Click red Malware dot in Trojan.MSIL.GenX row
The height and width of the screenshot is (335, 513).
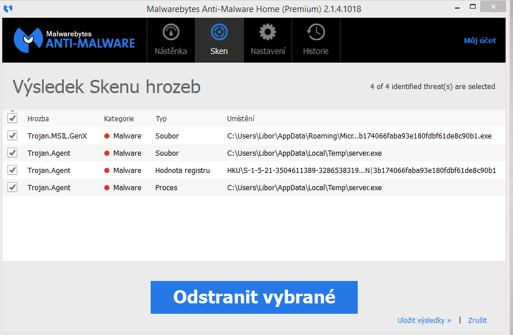tap(106, 136)
